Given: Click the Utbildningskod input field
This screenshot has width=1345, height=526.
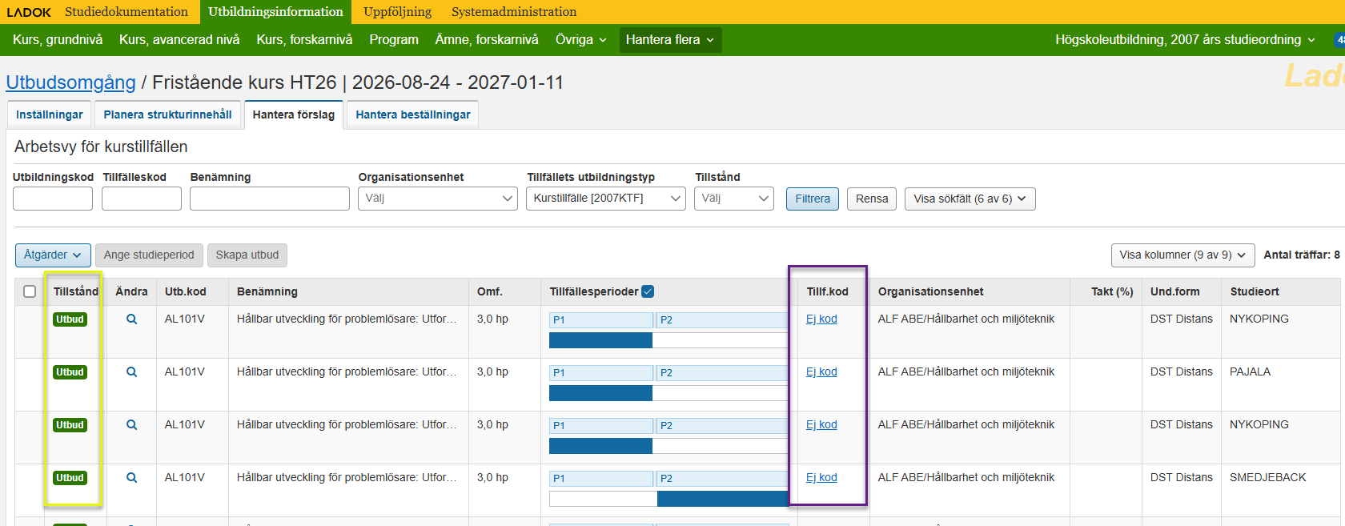Looking at the screenshot, I should [53, 199].
